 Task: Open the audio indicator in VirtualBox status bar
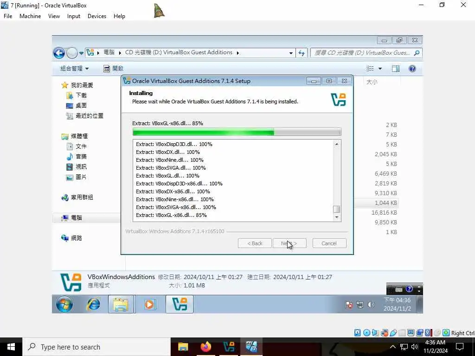tap(375, 333)
